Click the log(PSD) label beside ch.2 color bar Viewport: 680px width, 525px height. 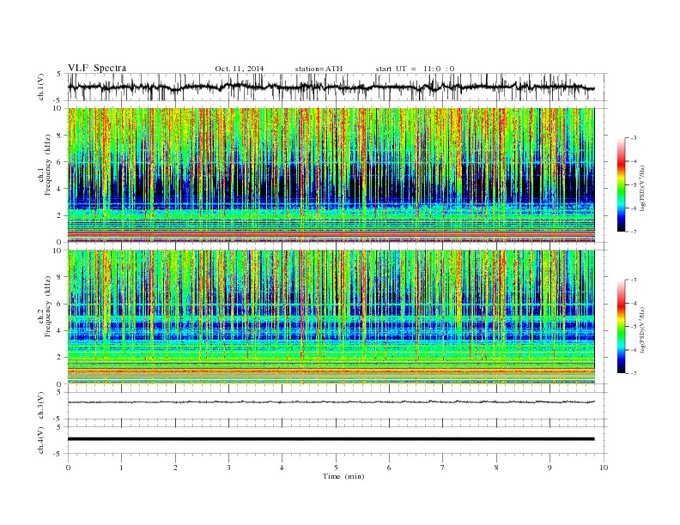point(642,329)
